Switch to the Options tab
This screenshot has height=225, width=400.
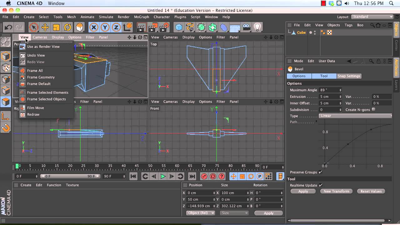(299, 76)
